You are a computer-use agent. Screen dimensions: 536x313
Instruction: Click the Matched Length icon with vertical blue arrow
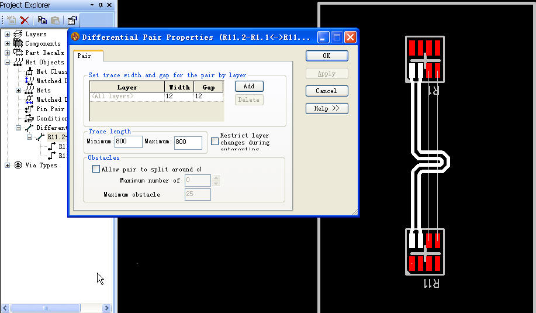pyautogui.click(x=29, y=81)
